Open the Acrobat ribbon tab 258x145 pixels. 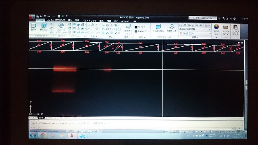(125, 21)
